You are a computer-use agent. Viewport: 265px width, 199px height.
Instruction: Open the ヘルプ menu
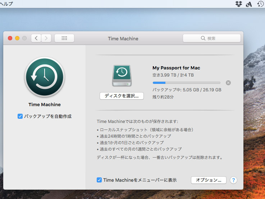6,4
